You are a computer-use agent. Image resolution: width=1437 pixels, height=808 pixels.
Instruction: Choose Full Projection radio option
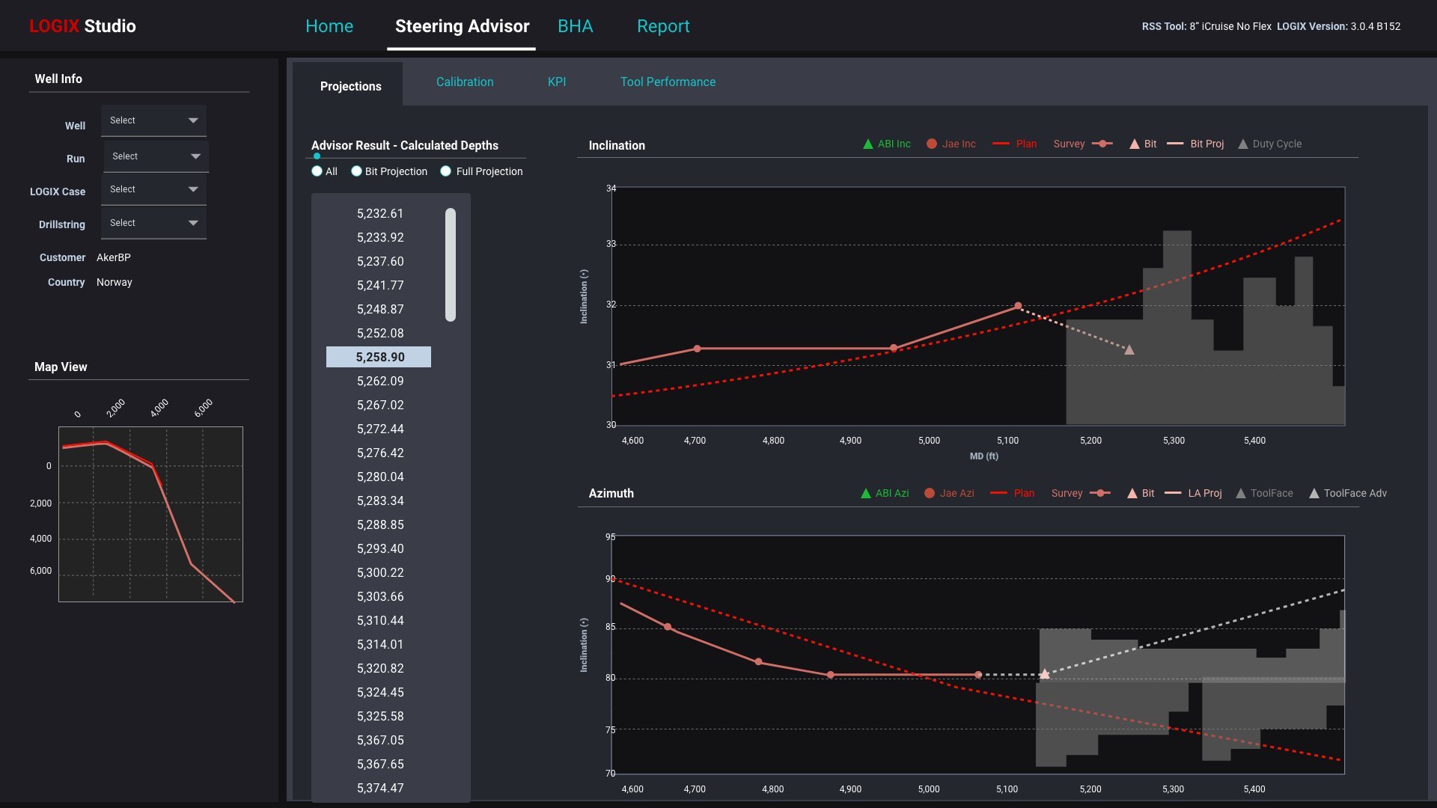pyautogui.click(x=446, y=171)
